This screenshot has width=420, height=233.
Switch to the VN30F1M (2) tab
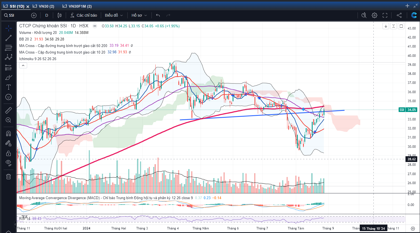pyautogui.click(x=77, y=6)
